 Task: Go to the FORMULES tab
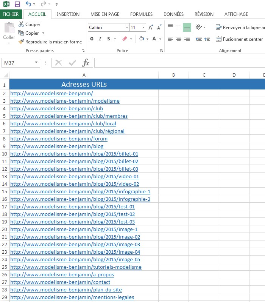(141, 14)
